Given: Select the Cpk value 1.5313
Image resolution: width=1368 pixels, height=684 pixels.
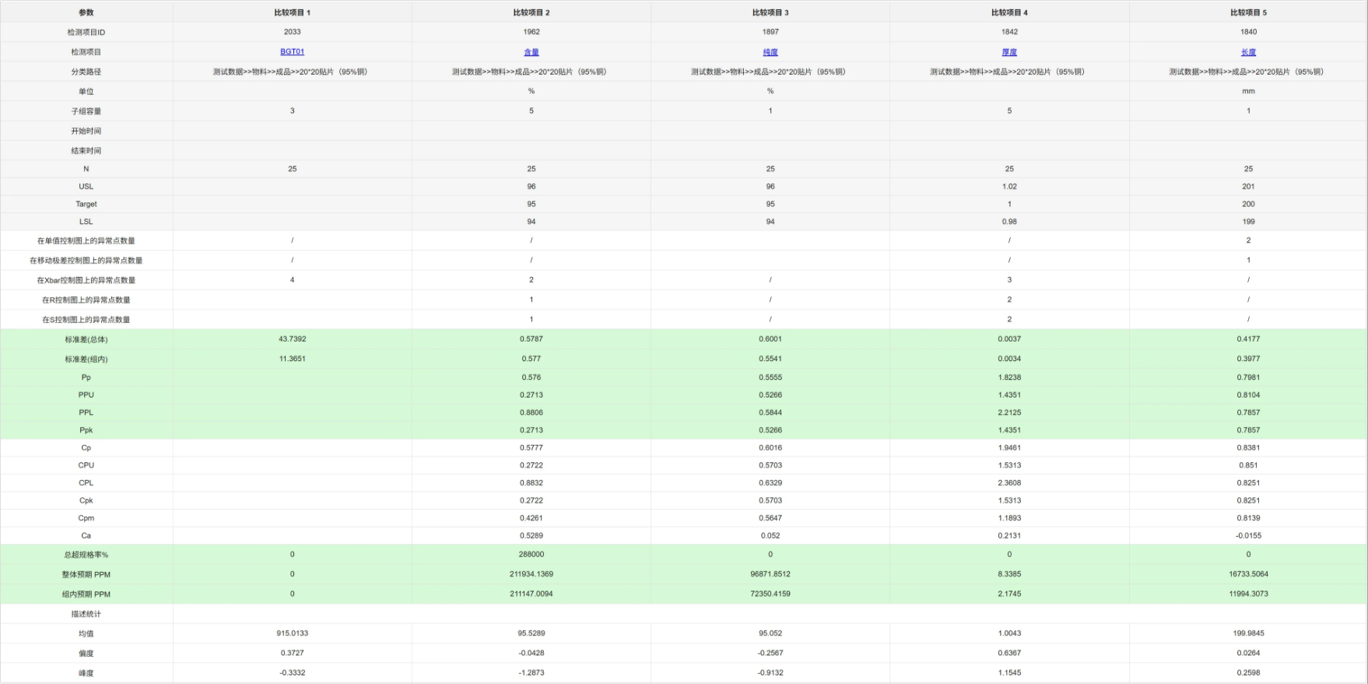Looking at the screenshot, I should coord(1009,500).
